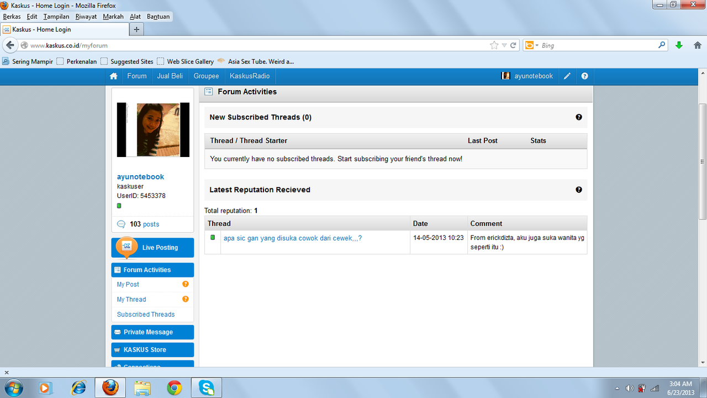Open Jual Beli in navbar
This screenshot has height=398, width=707.
pyautogui.click(x=170, y=76)
